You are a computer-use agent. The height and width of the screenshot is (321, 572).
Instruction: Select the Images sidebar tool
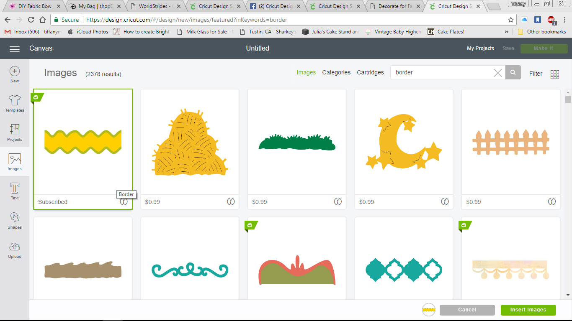click(x=15, y=162)
